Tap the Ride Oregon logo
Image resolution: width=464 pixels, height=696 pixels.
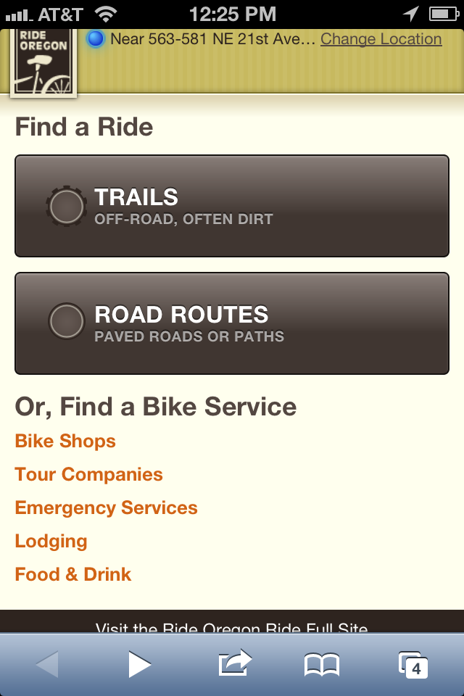[43, 62]
